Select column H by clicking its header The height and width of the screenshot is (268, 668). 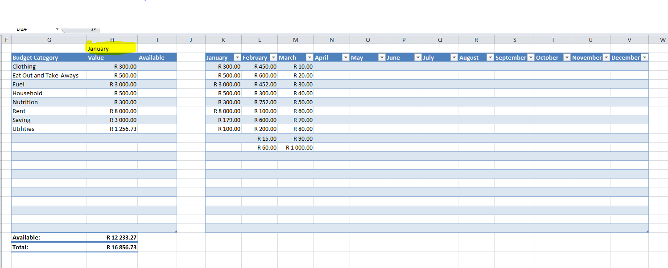(x=112, y=40)
